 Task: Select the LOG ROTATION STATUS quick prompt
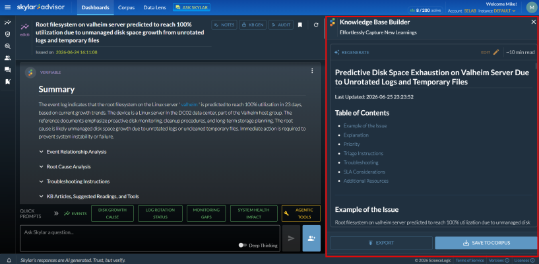point(160,213)
